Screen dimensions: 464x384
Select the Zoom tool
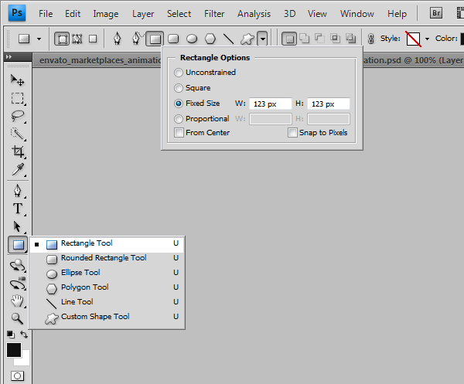pos(17,318)
